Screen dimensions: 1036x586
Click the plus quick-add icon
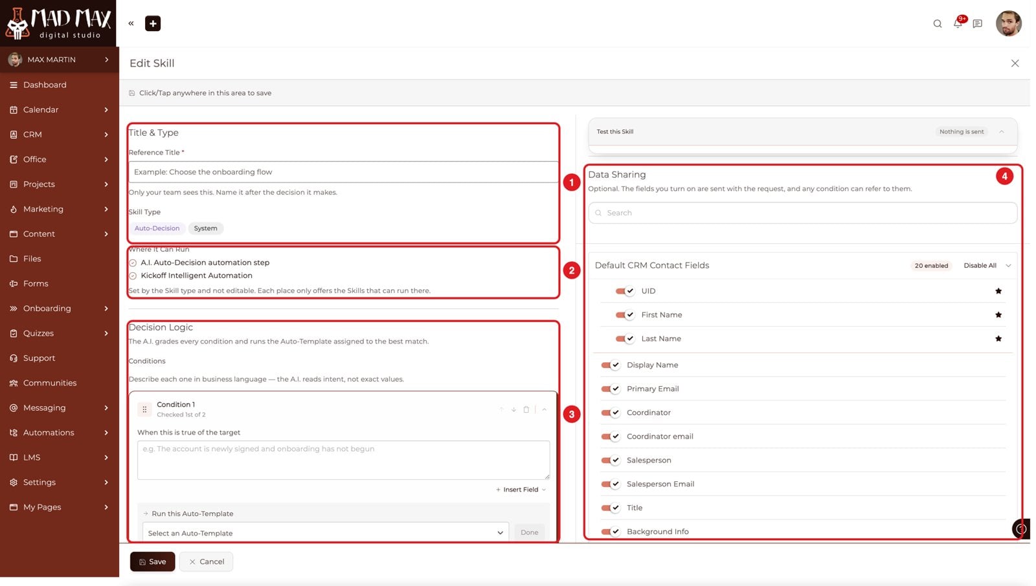click(153, 23)
